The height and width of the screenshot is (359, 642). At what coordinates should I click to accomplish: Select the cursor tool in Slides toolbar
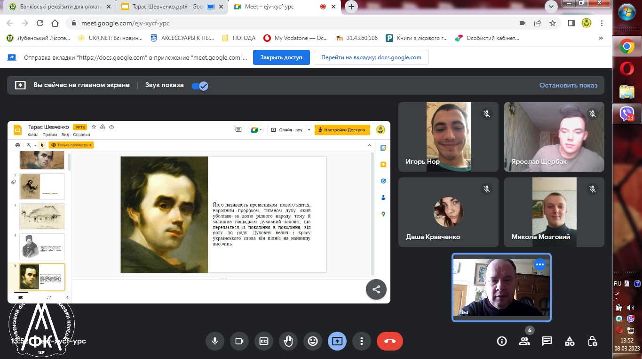tap(42, 145)
